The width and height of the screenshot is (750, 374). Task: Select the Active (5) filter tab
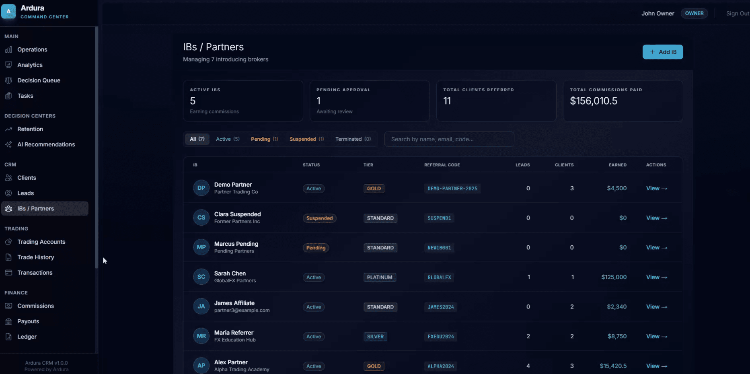pyautogui.click(x=228, y=139)
